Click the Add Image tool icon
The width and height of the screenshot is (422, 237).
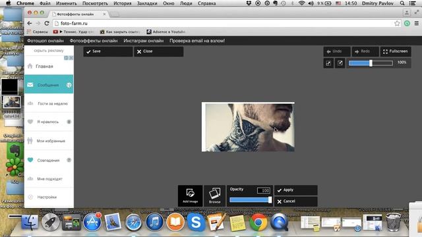point(190,196)
